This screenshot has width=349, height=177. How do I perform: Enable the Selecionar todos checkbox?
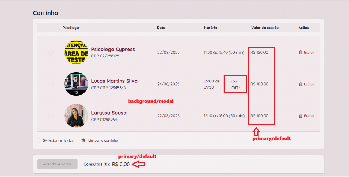[39, 140]
